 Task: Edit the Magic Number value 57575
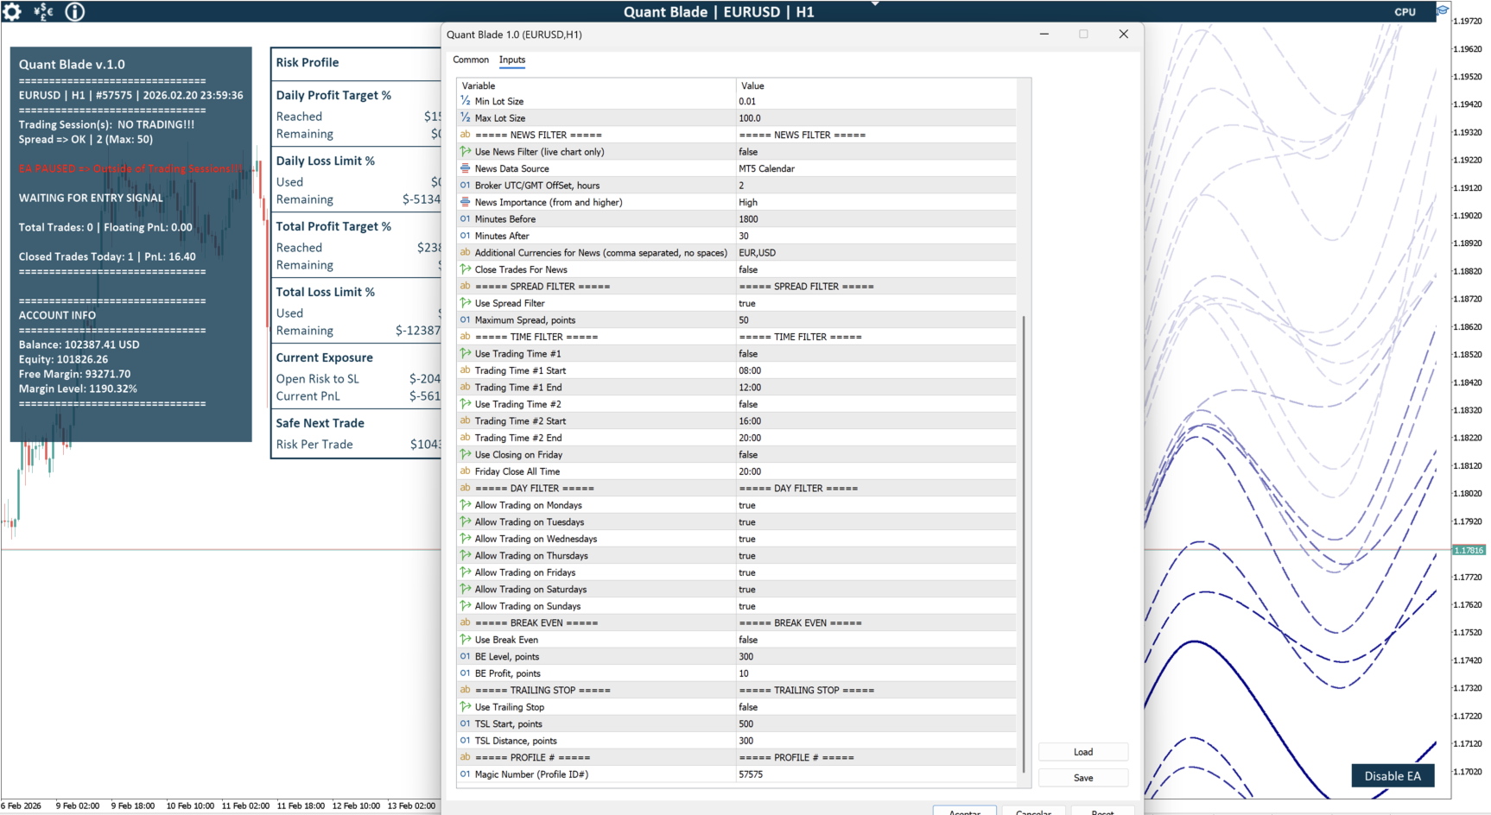click(876, 774)
